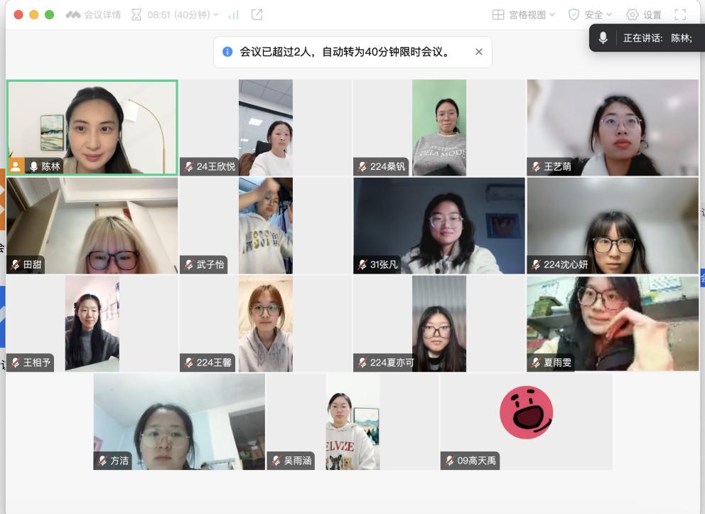Select the 吴雨涵 video tile
Screen dimensions: 705x514
[352, 422]
